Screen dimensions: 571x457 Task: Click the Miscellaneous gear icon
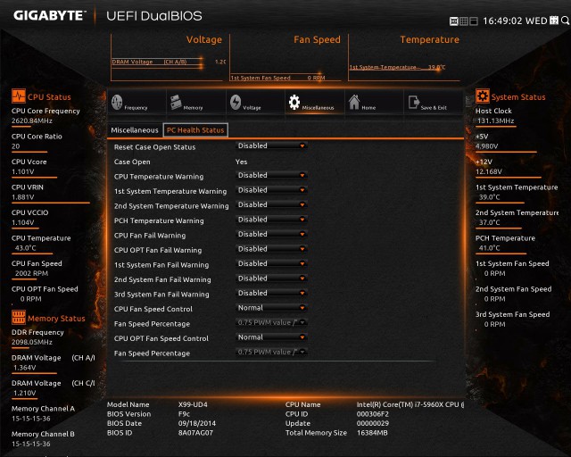[294, 103]
